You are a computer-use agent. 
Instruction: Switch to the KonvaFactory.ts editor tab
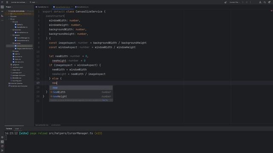pyautogui.click(x=82, y=7)
